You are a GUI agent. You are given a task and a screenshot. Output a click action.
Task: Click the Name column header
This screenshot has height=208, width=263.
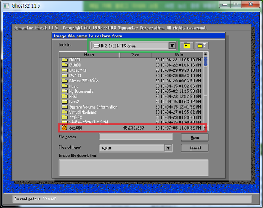click(89, 54)
